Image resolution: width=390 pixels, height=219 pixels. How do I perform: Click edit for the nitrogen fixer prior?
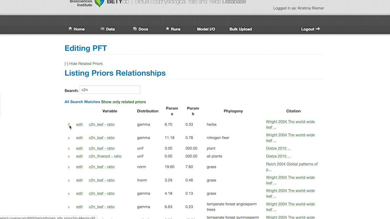click(x=79, y=138)
